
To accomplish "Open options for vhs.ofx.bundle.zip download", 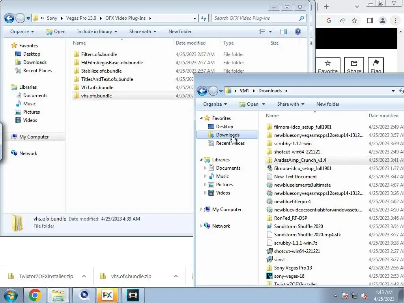I will tap(176, 276).
